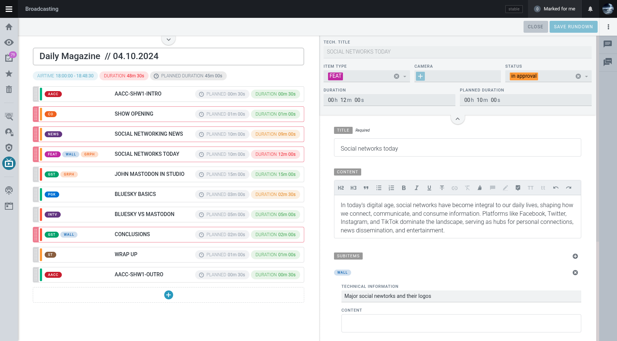The width and height of the screenshot is (617, 341).
Task: Insert a bulleted list
Action: (x=379, y=188)
